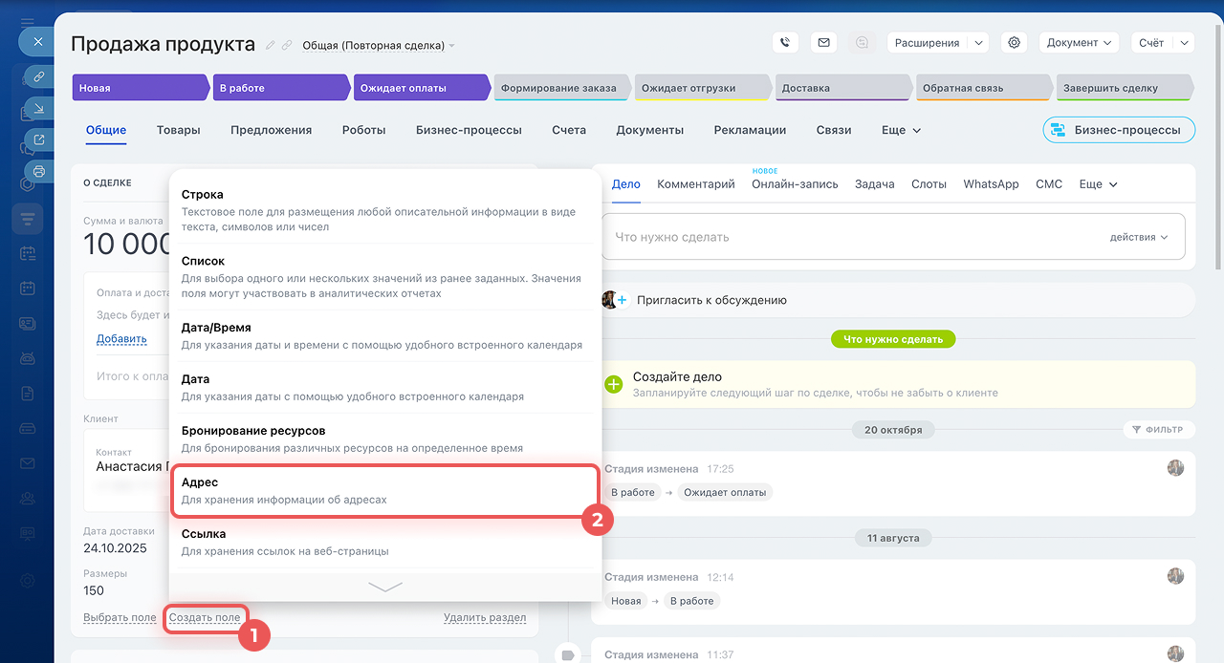Click open in new window side icon
Image resolution: width=1224 pixels, height=663 pixels.
(39, 139)
